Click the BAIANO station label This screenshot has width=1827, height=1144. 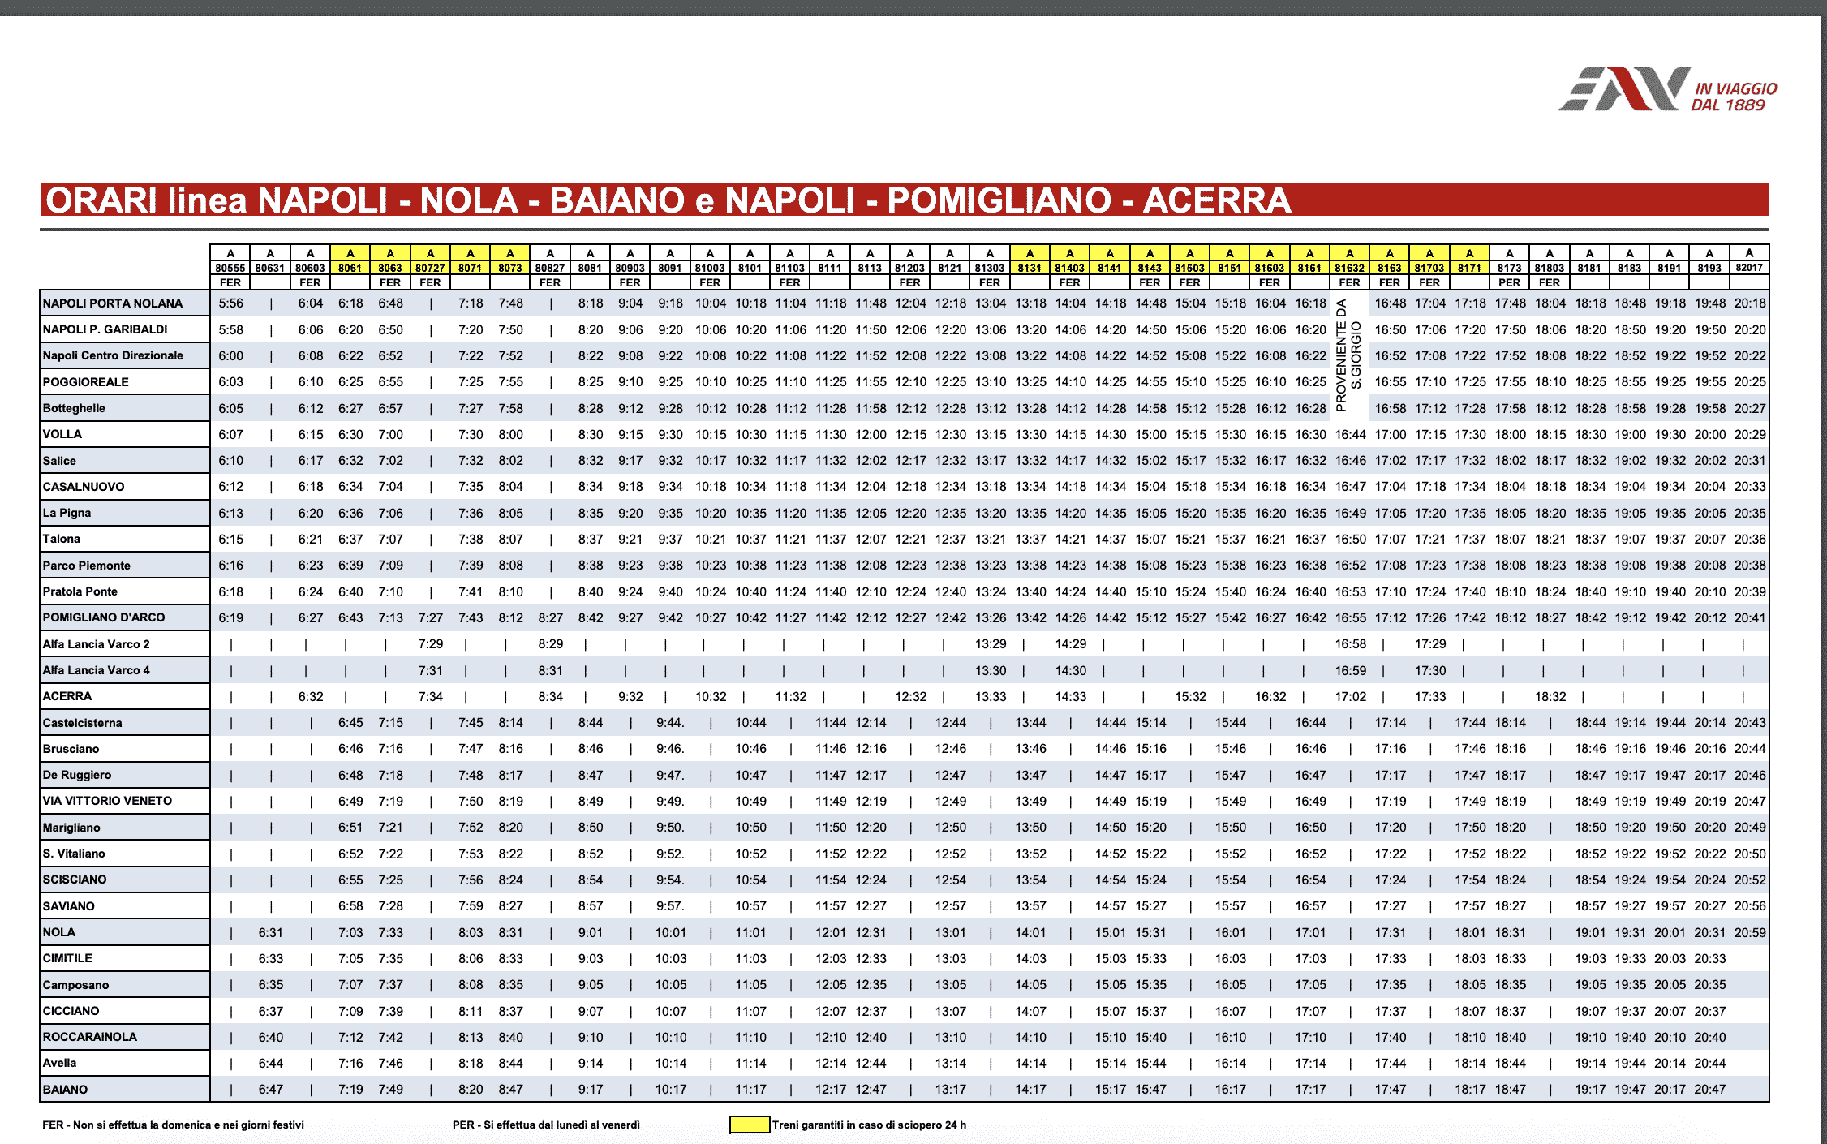(65, 1090)
